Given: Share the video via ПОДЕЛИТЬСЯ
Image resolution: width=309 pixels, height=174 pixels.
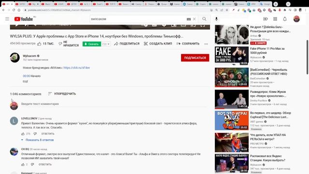Looking at the screenshot, I should (126, 43).
